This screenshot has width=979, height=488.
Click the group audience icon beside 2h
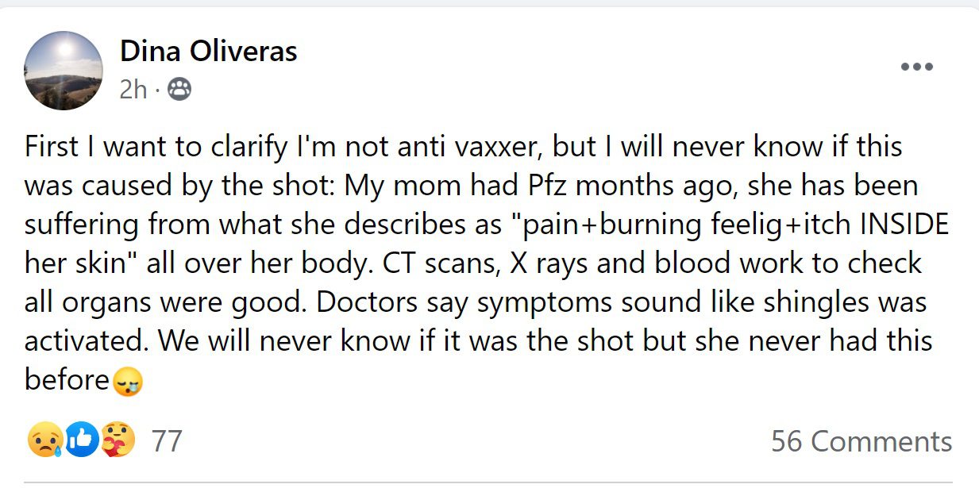pyautogui.click(x=179, y=90)
